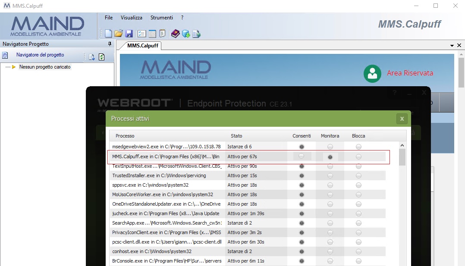Click the checklist toolbar icon

pyautogui.click(x=142, y=34)
